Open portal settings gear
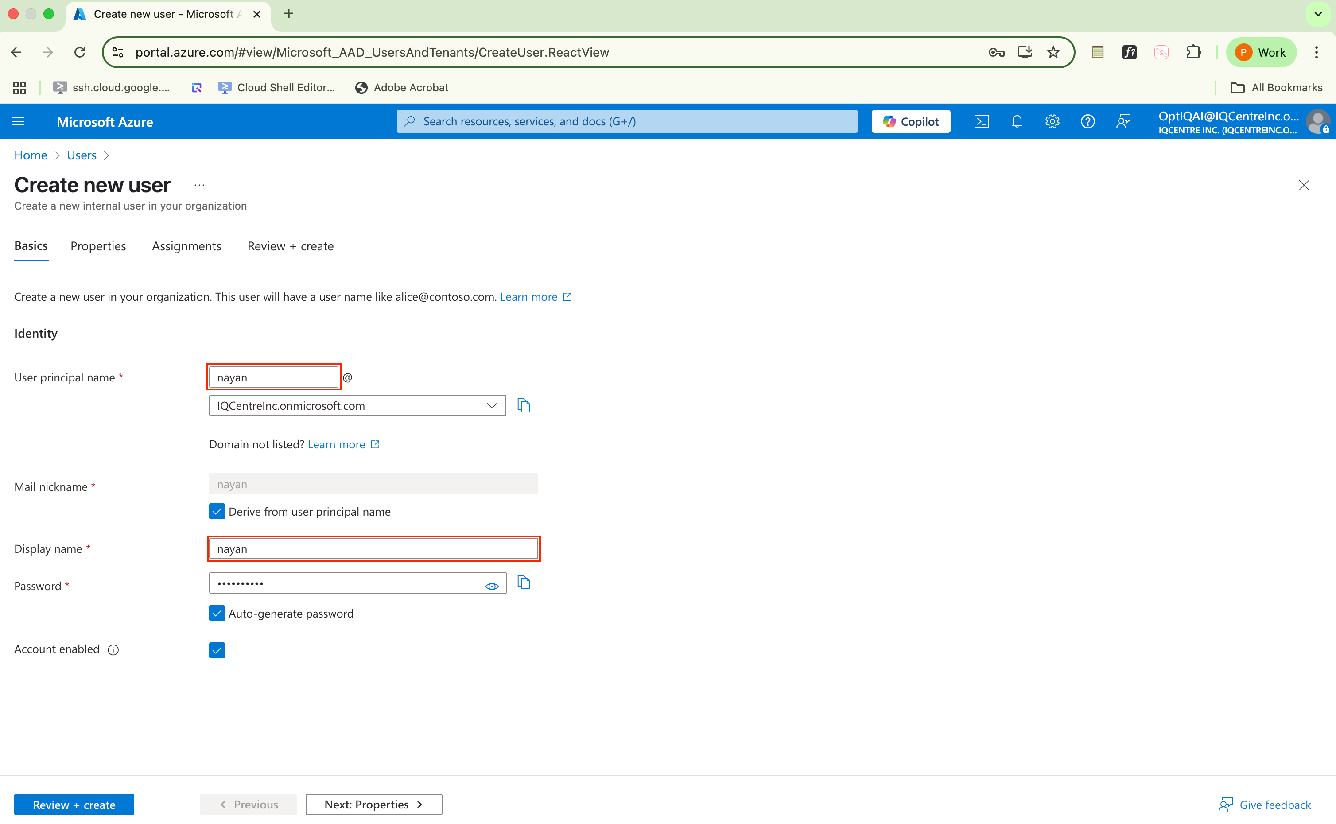 pyautogui.click(x=1052, y=121)
